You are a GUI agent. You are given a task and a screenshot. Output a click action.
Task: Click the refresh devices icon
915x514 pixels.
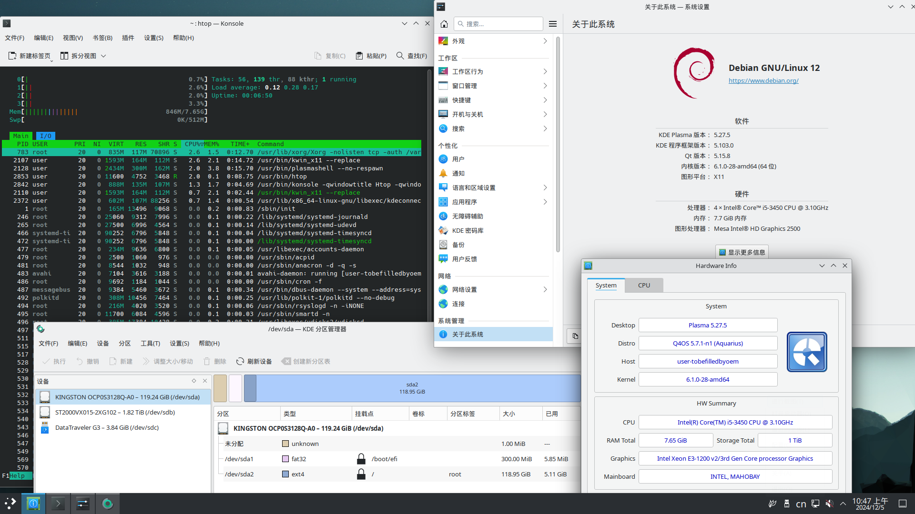coord(240,361)
